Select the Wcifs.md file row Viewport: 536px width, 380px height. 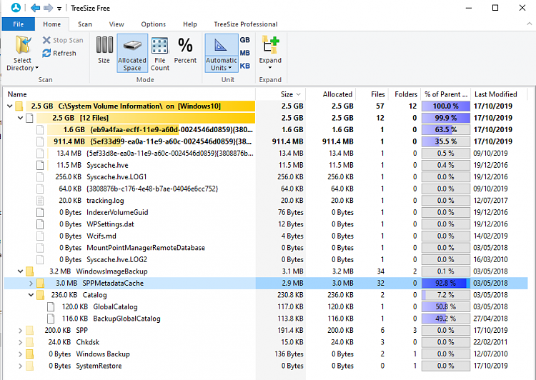pos(266,236)
